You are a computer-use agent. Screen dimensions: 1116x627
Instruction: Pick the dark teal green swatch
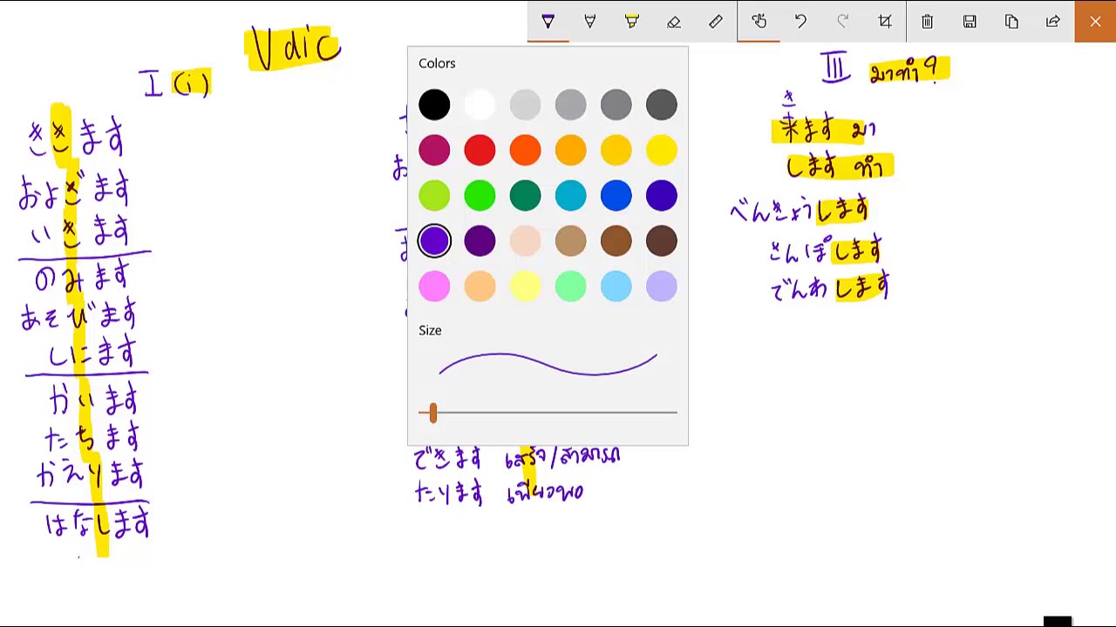pos(525,195)
